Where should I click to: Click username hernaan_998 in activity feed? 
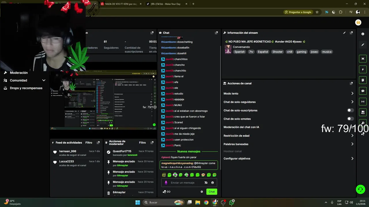click(x=68, y=151)
